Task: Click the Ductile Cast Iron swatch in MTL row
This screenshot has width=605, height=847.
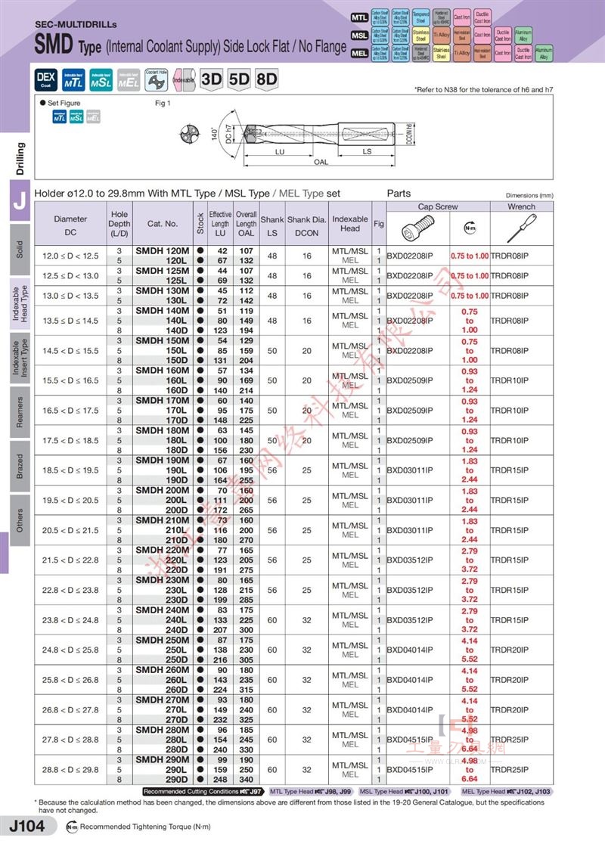Action: coord(482,17)
